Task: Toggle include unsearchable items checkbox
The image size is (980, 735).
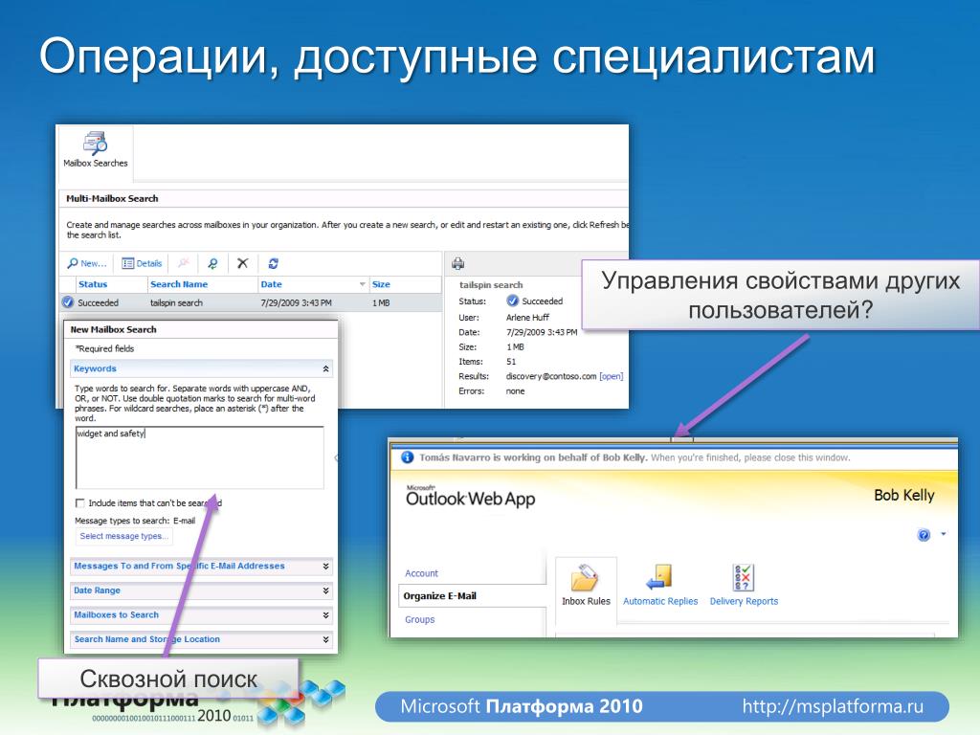Action: [80, 503]
